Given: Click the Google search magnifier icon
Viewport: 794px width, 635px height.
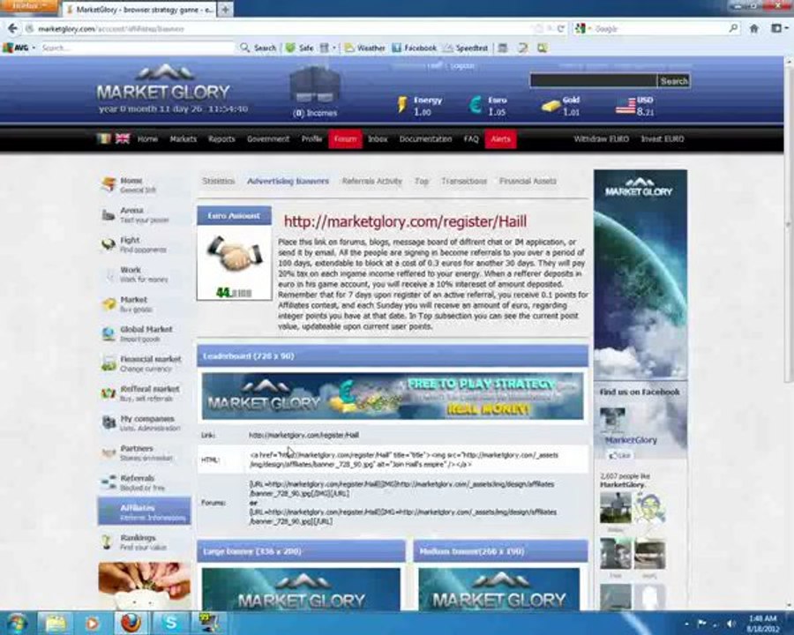Looking at the screenshot, I should (733, 28).
